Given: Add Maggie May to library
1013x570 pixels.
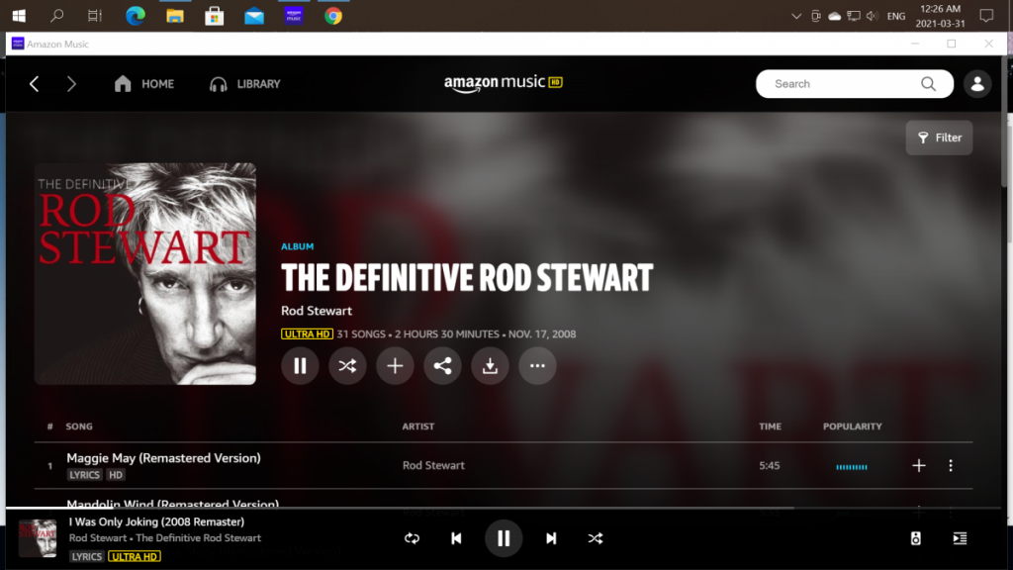Looking at the screenshot, I should click(919, 465).
